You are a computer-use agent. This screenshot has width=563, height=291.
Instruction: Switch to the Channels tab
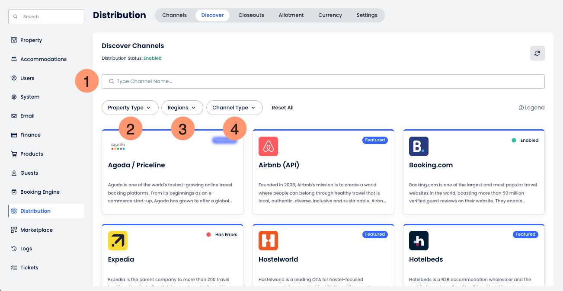[174, 15]
